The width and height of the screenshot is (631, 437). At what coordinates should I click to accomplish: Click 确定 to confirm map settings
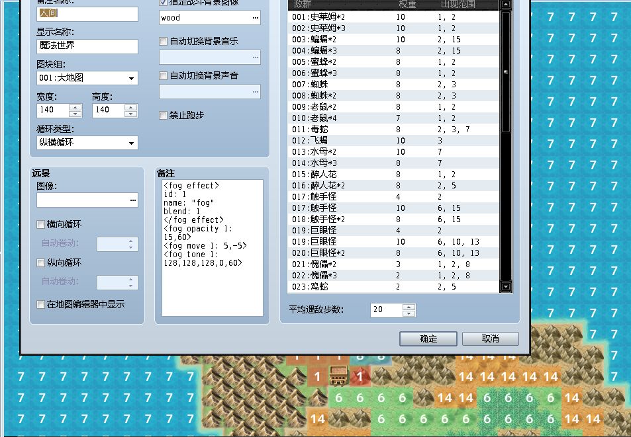click(x=428, y=338)
